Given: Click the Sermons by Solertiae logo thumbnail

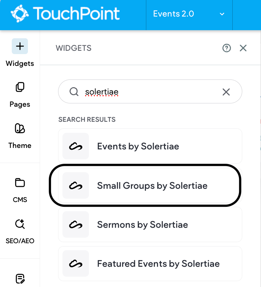Looking at the screenshot, I should click(x=76, y=224).
